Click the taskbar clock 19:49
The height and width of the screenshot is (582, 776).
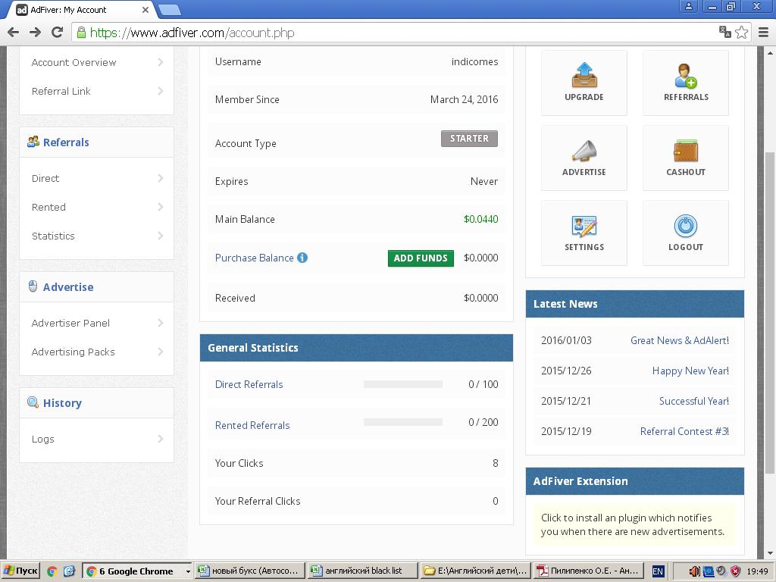point(757,571)
